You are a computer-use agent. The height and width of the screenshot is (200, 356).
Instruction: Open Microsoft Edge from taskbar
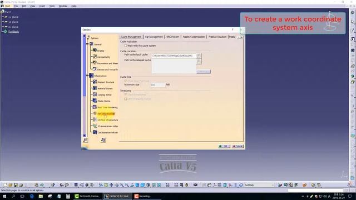click(x=32, y=196)
